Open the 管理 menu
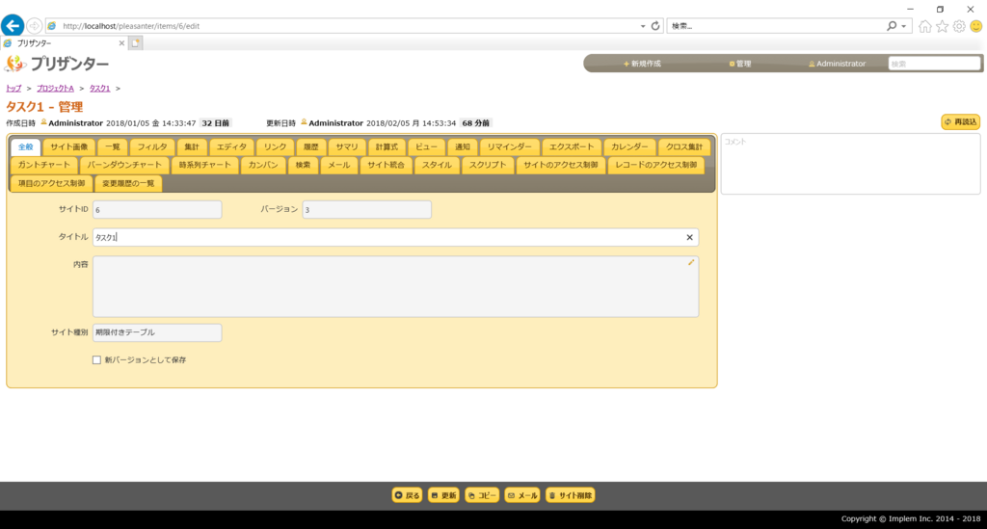The image size is (987, 529). (740, 64)
